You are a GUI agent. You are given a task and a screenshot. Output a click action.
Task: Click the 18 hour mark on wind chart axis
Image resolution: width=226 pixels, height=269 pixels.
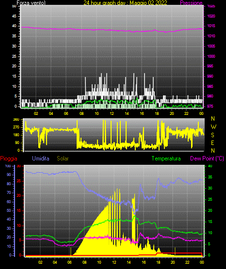tap(157, 113)
